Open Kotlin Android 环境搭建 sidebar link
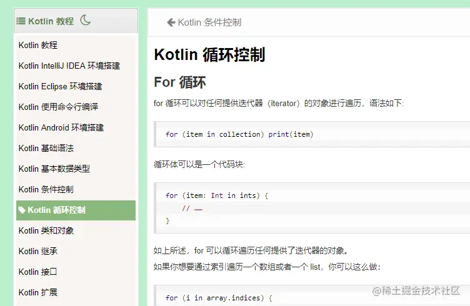The width and height of the screenshot is (470, 306). coord(61,127)
